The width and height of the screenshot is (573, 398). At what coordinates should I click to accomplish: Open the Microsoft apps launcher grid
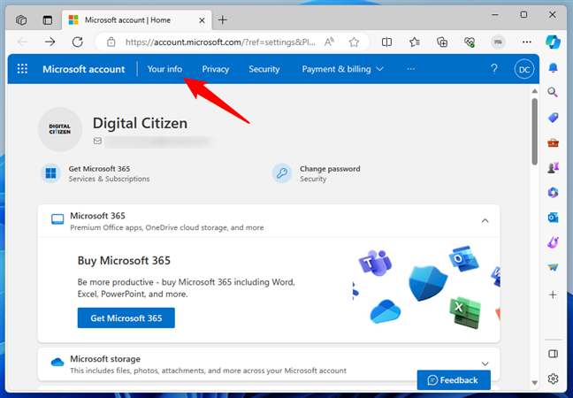pyautogui.click(x=22, y=69)
